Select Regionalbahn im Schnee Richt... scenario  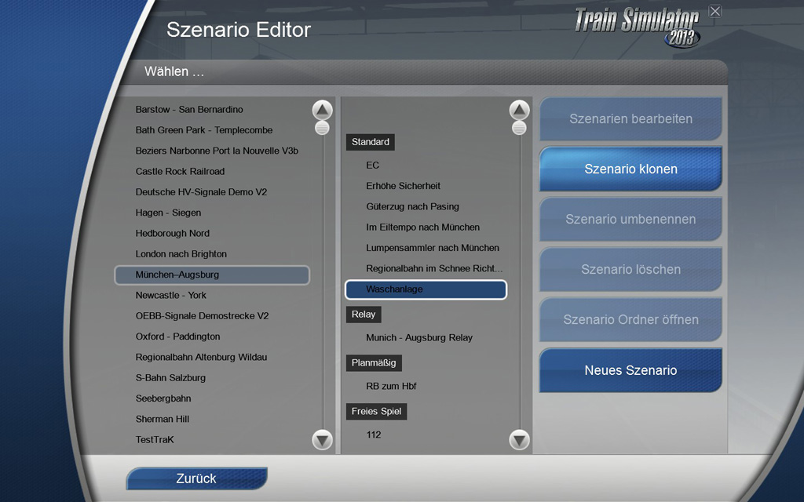(433, 268)
